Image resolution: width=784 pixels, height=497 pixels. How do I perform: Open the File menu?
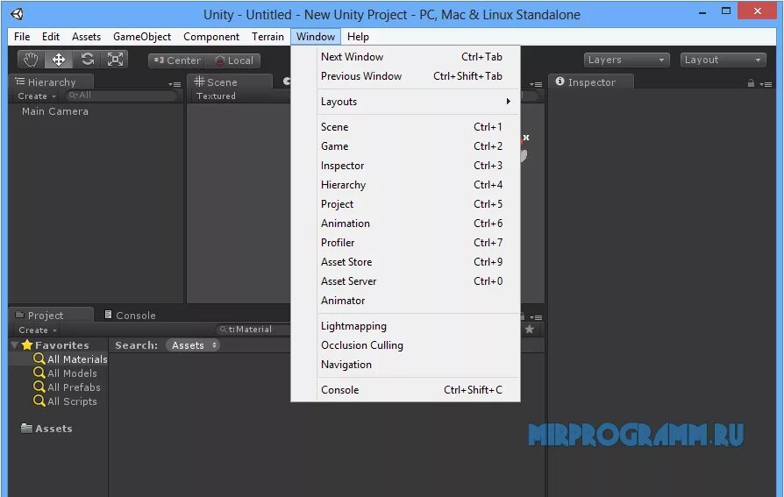22,37
